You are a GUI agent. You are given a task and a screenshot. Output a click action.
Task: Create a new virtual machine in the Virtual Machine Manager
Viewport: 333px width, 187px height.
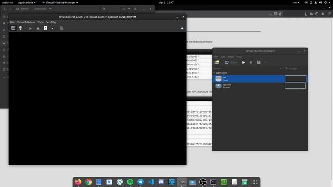217,62
